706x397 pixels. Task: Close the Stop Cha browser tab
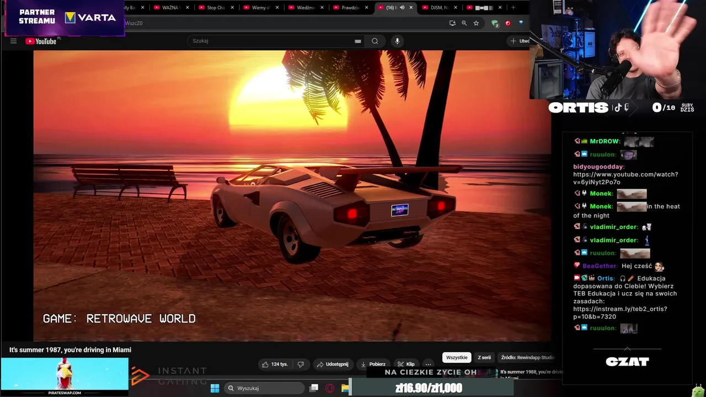(232, 8)
